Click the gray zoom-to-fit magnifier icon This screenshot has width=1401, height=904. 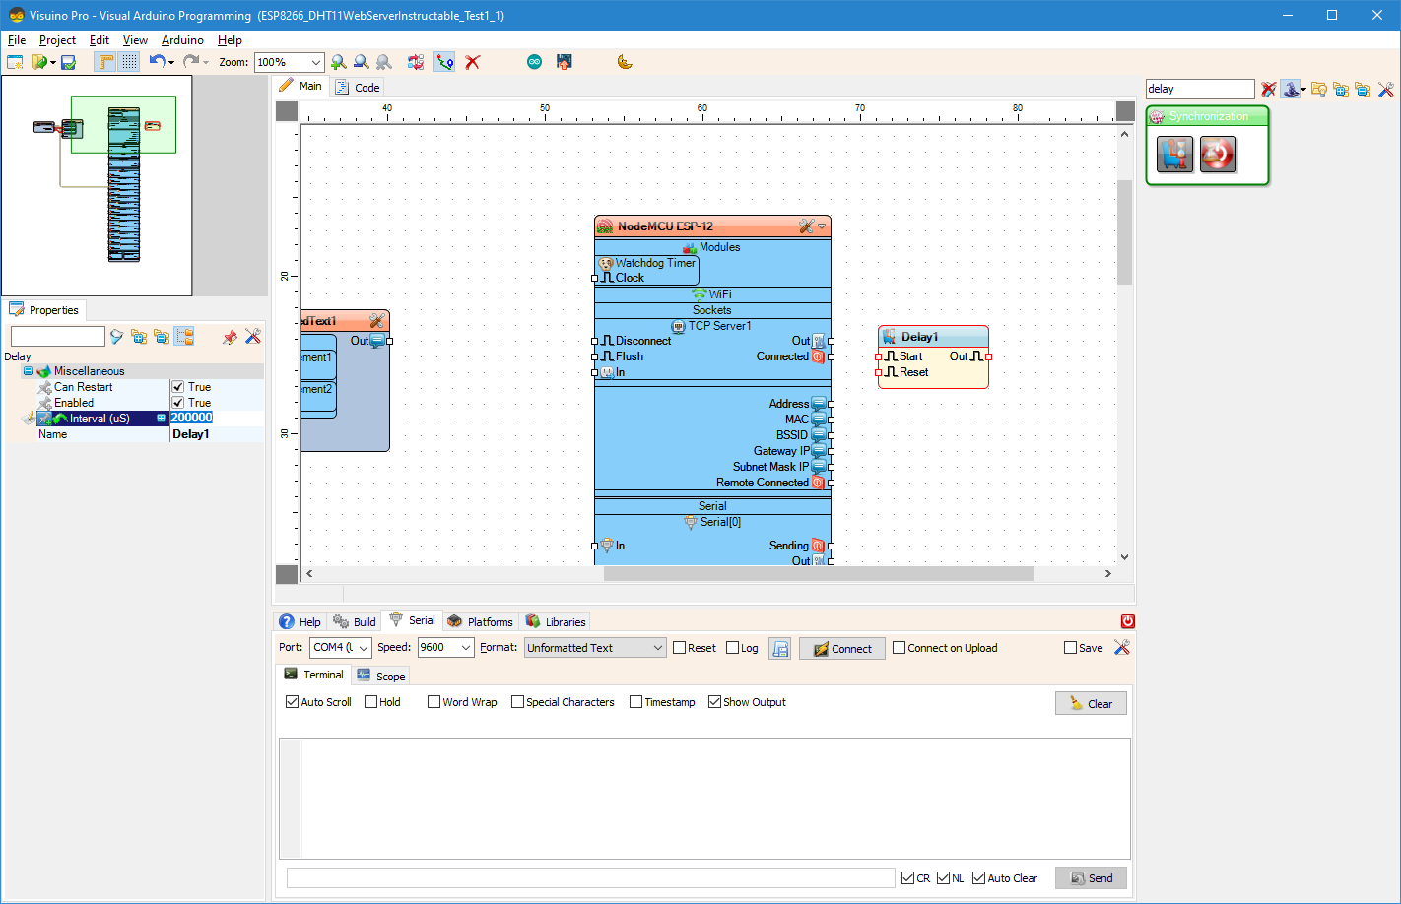(x=384, y=62)
